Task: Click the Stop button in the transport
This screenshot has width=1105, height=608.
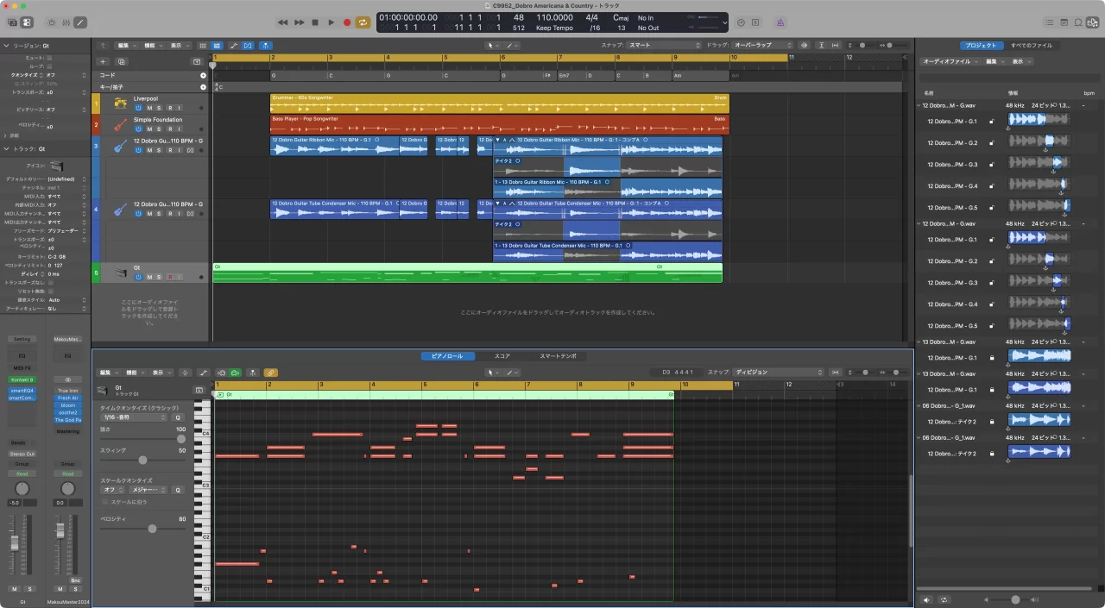Action: 315,22
